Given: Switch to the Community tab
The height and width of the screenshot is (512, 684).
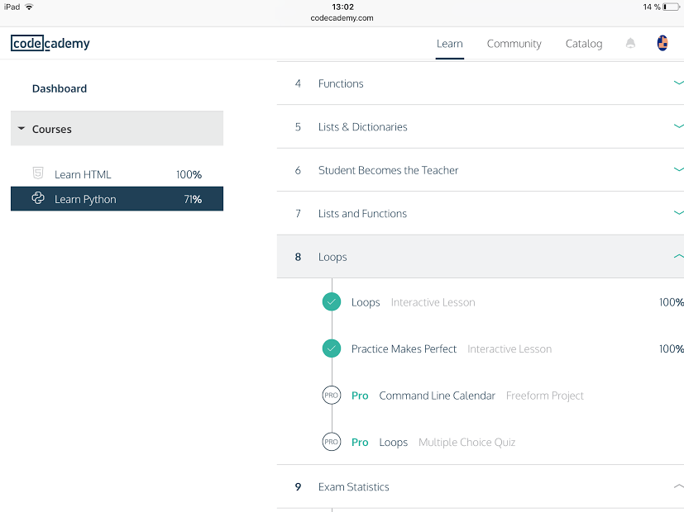Looking at the screenshot, I should tap(514, 44).
